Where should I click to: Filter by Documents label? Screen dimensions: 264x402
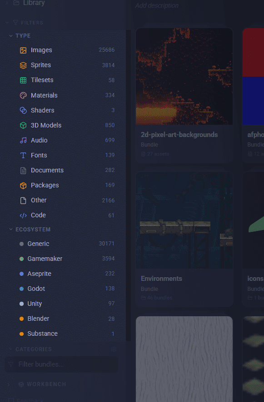point(47,170)
